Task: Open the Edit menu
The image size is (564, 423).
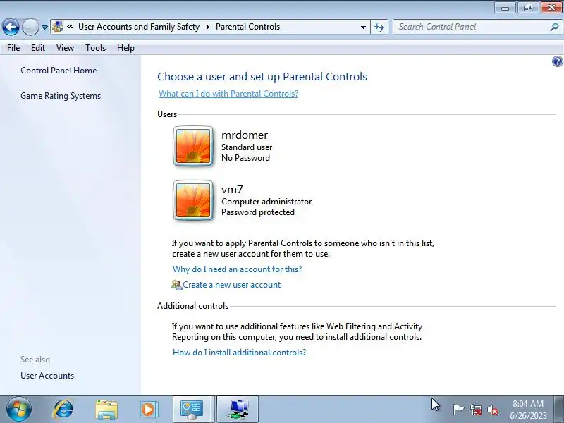Action: click(x=38, y=48)
